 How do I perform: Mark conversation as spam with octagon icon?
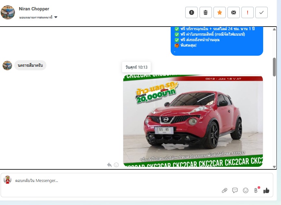click(x=191, y=13)
